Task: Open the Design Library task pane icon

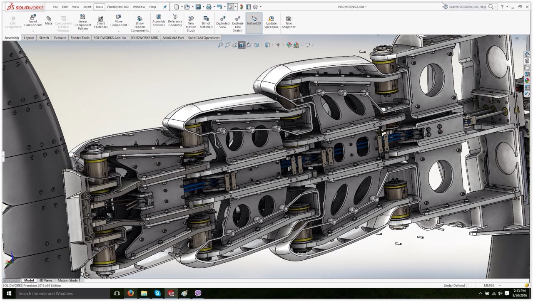Action: (527, 61)
